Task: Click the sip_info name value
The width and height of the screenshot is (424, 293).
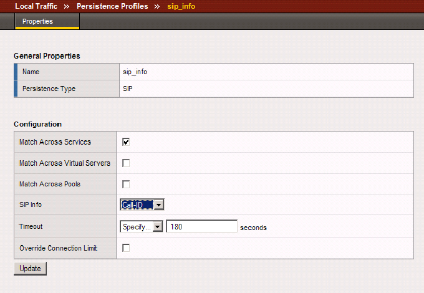Action: (135, 72)
